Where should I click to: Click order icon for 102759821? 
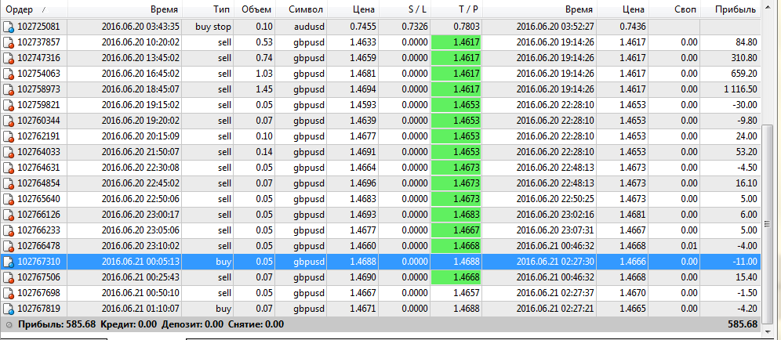(x=9, y=105)
